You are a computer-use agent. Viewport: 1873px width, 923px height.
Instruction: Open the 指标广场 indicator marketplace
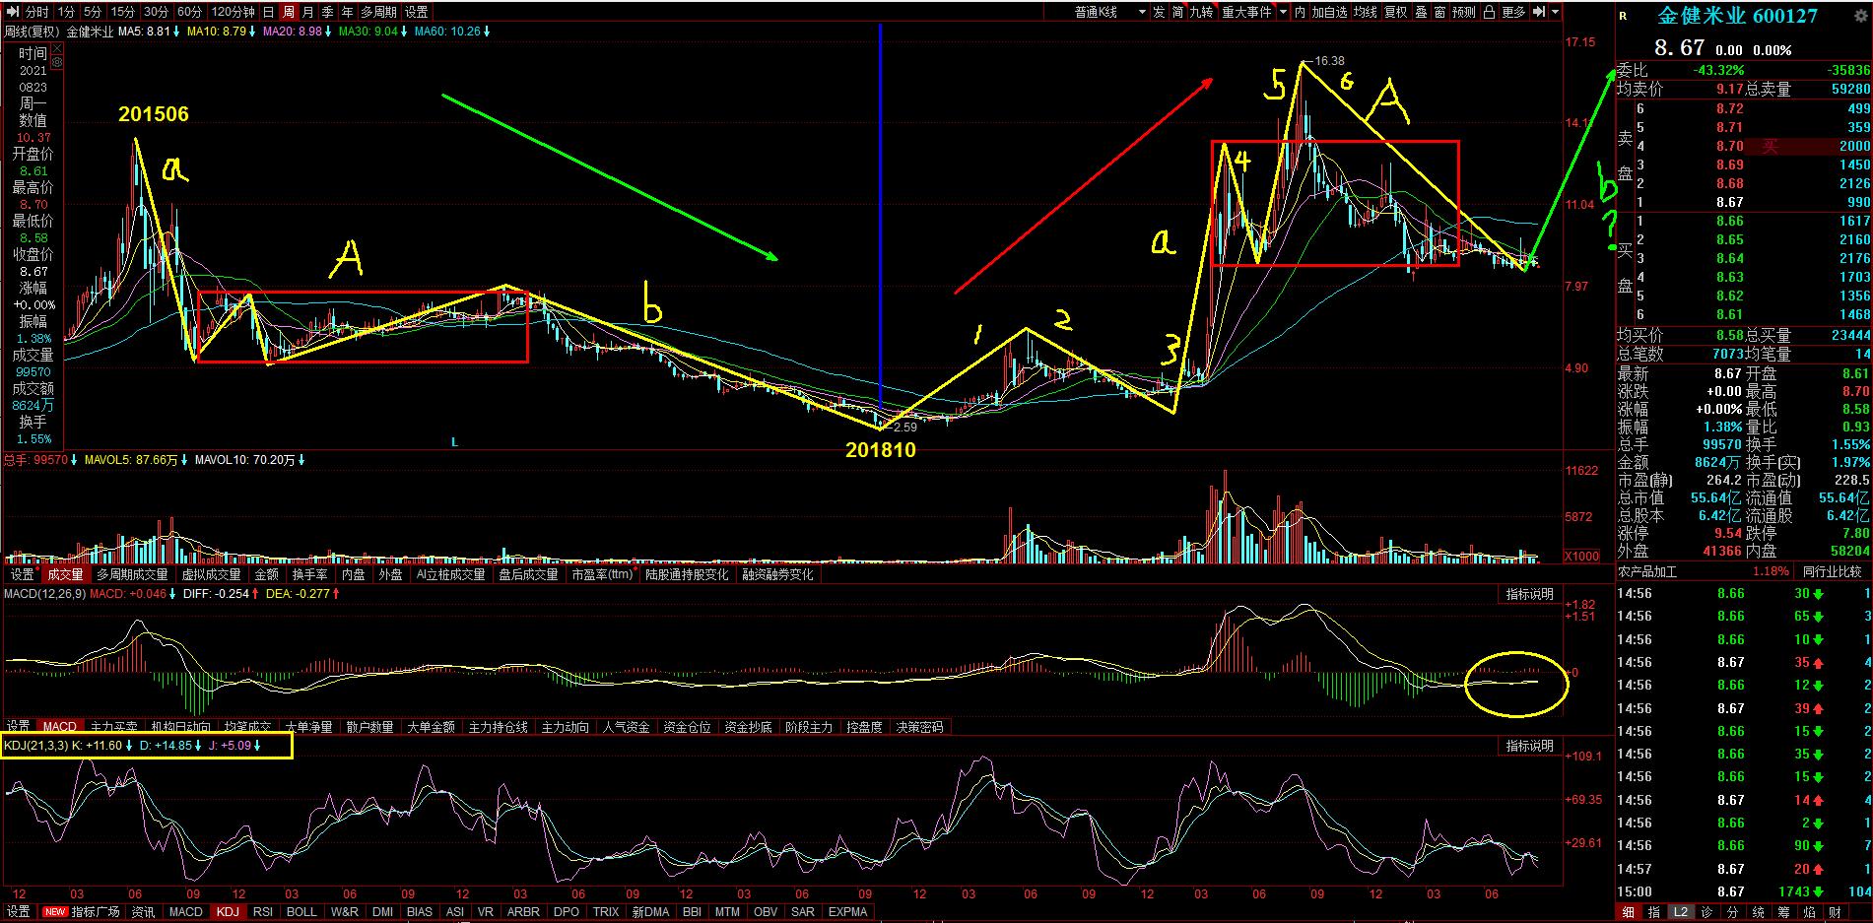(96, 912)
